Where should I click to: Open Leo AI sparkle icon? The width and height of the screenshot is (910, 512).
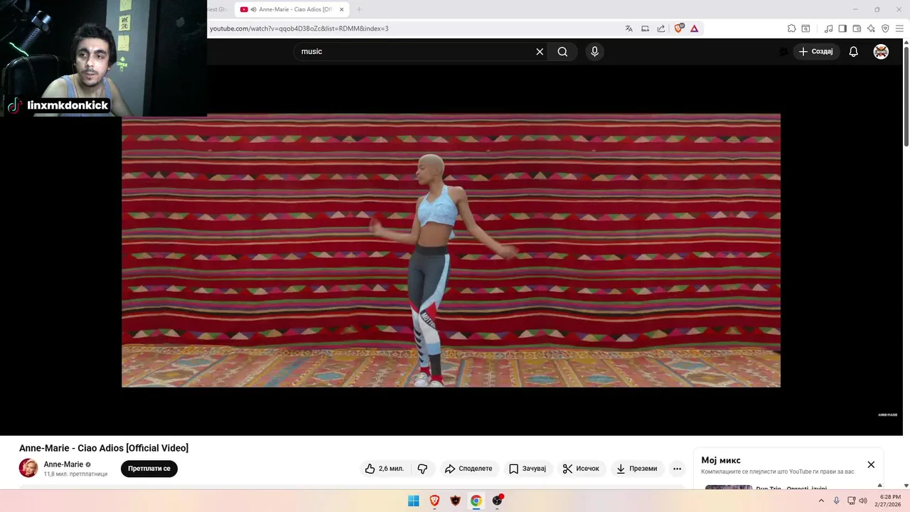pyautogui.click(x=871, y=28)
